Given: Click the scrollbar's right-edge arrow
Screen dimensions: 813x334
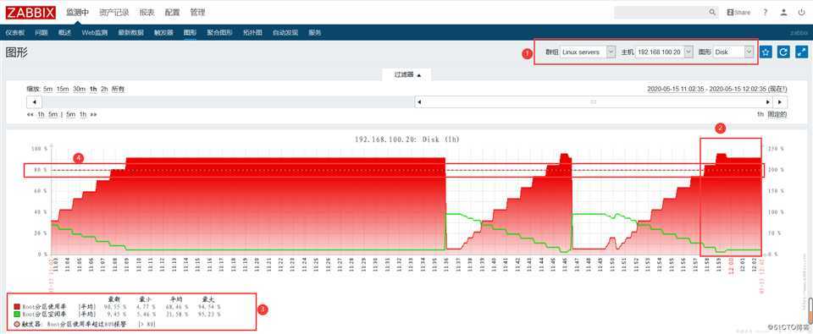Looking at the screenshot, I should 768,102.
